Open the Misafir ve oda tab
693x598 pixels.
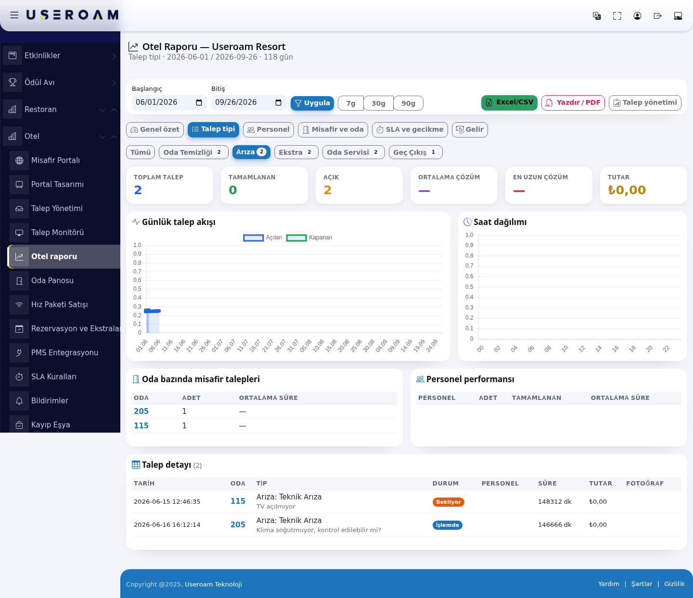pyautogui.click(x=333, y=130)
